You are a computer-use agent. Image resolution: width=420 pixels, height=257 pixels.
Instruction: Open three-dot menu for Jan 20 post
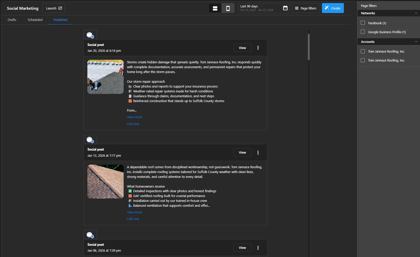click(x=258, y=48)
